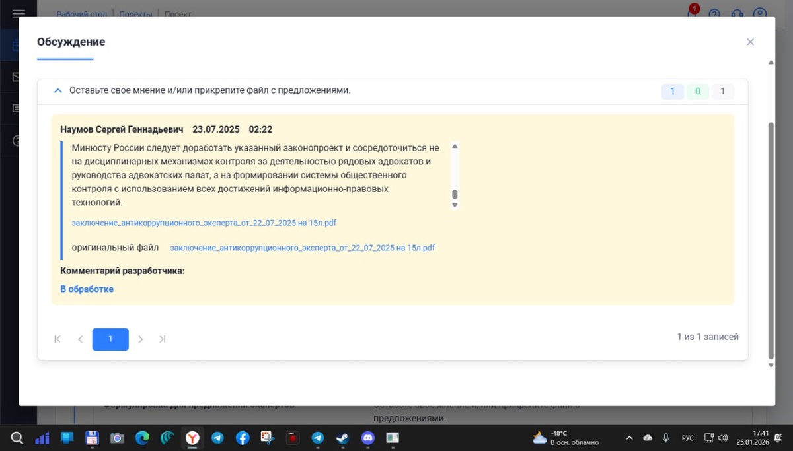This screenshot has height=451, width=793.
Task: Click the green counter badge showing 0
Action: [698, 91]
